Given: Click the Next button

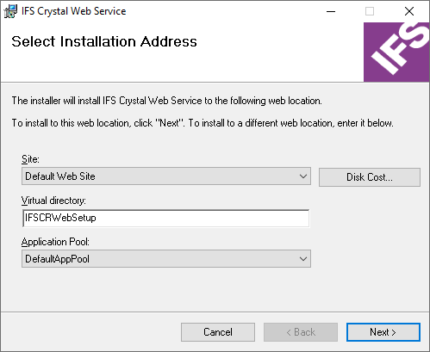Looking at the screenshot, I should (x=383, y=332).
